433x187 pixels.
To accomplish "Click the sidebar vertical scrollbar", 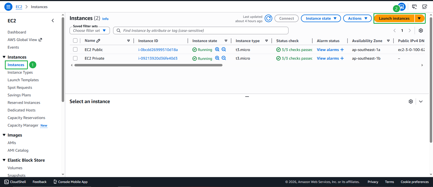I will tap(63, 59).
